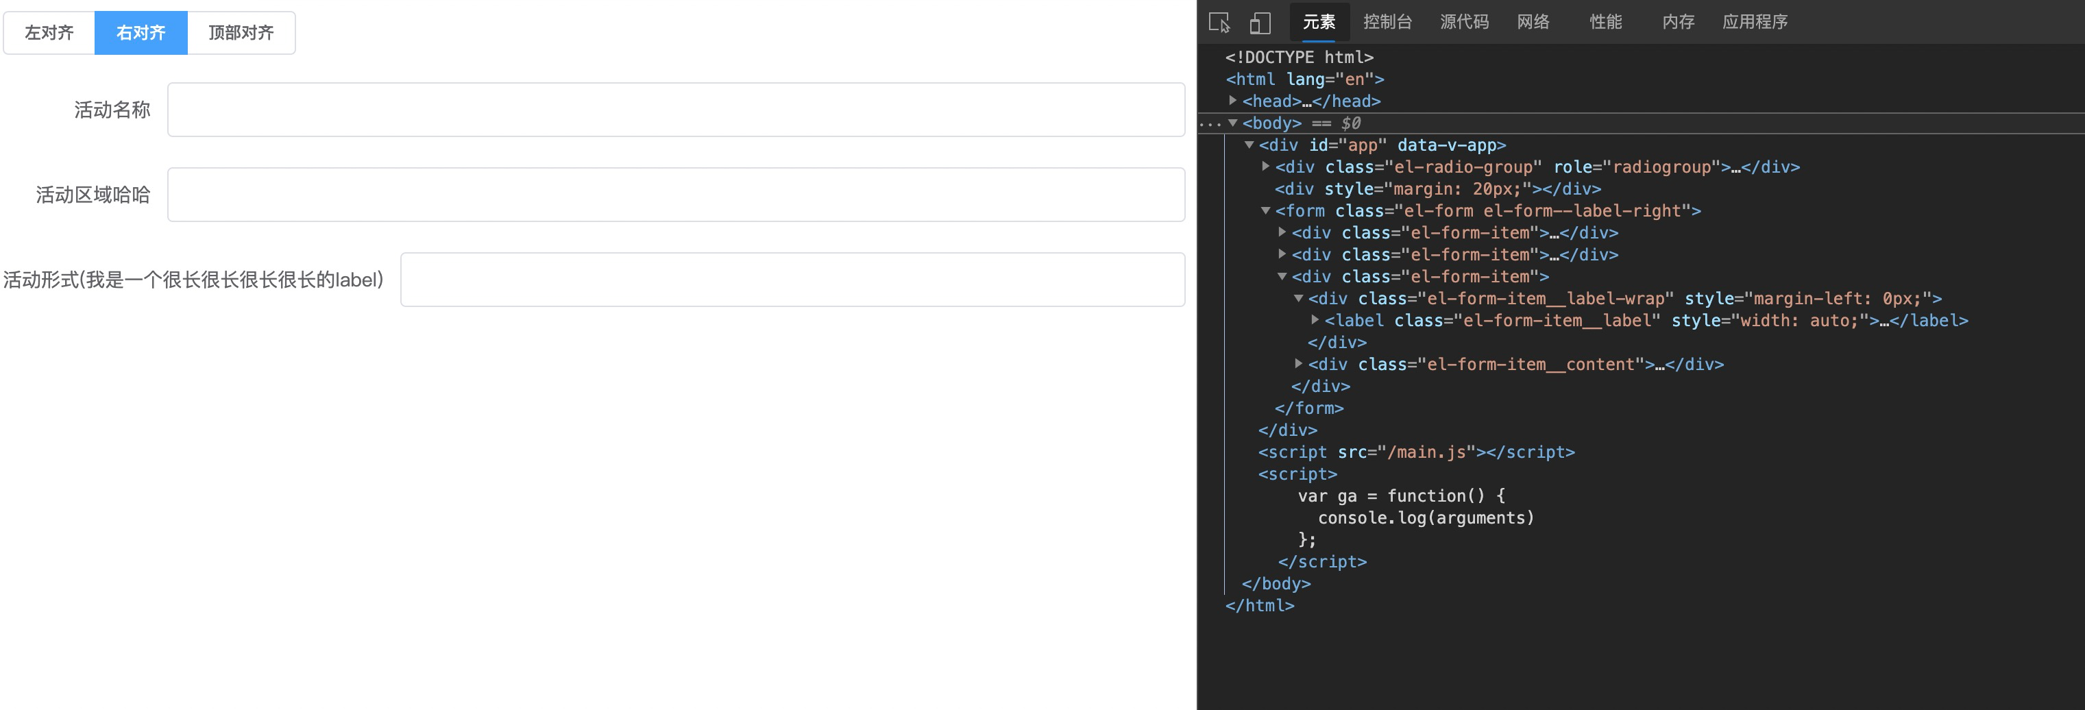Select the script src="/main.js" line
Viewport: 2085px width, 710px height.
1417,452
